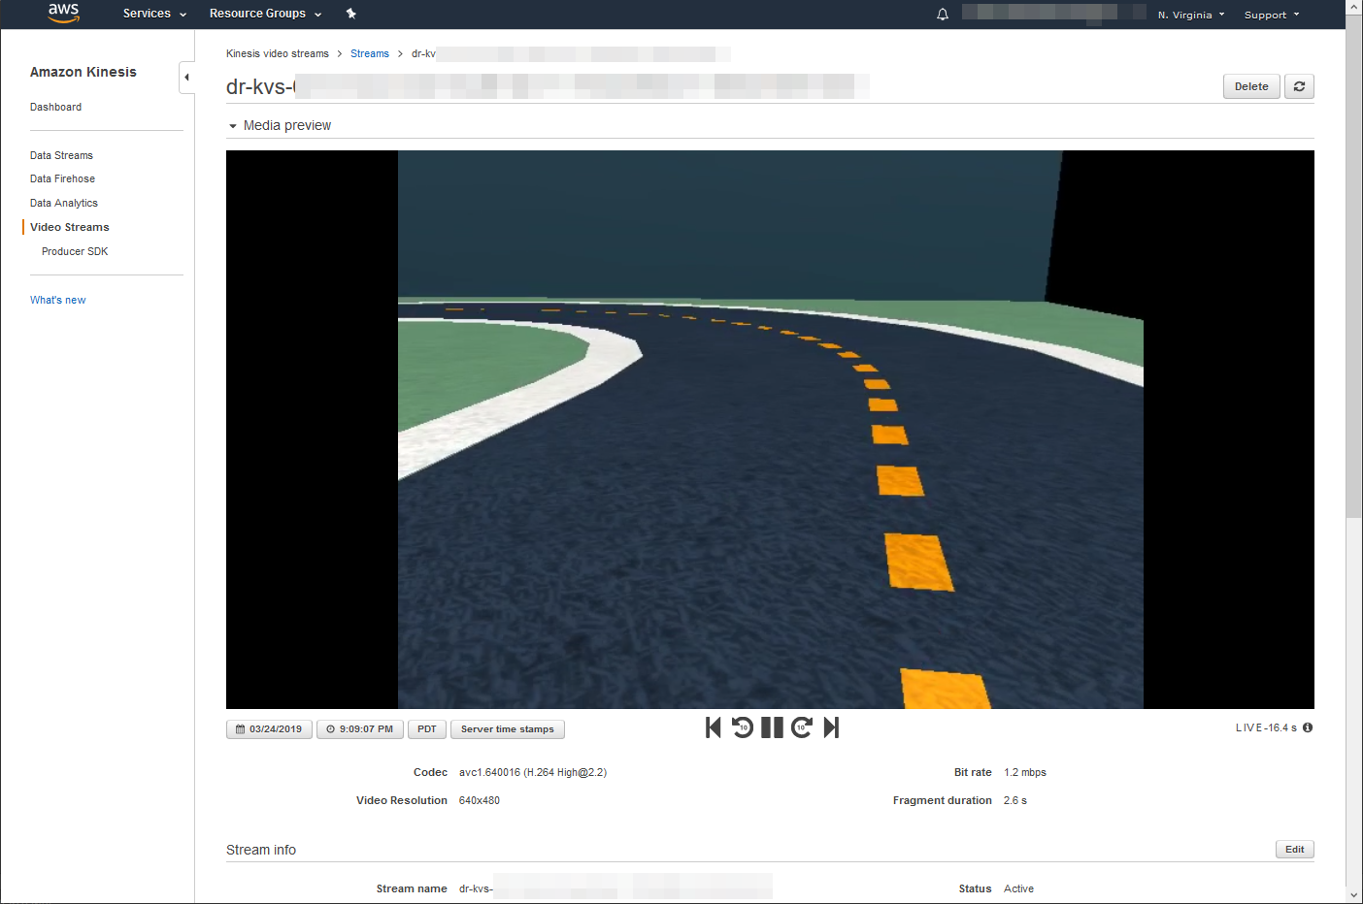Fast forward the video 10 seconds
This screenshot has height=904, width=1363.
pyautogui.click(x=801, y=727)
